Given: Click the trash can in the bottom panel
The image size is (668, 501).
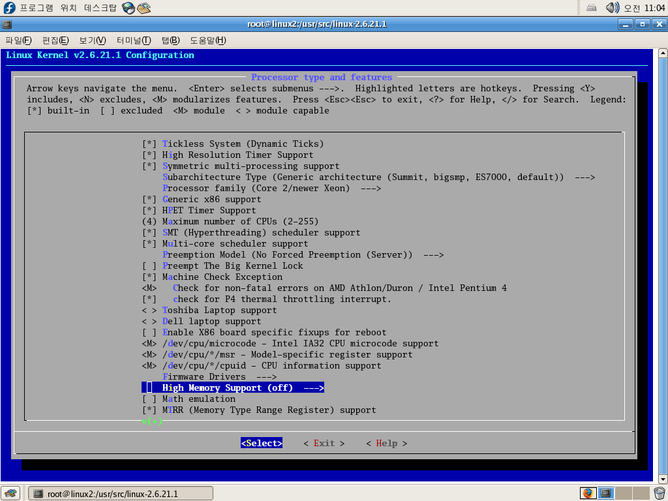Looking at the screenshot, I should click(x=660, y=493).
